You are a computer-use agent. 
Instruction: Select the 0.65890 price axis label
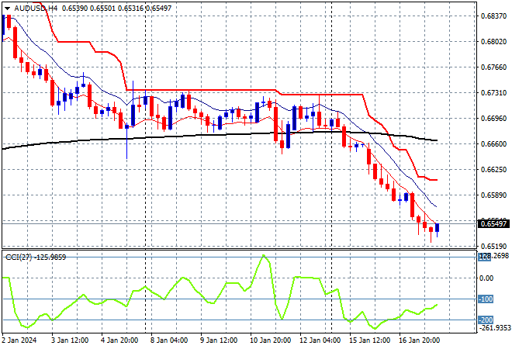pyautogui.click(x=493, y=195)
